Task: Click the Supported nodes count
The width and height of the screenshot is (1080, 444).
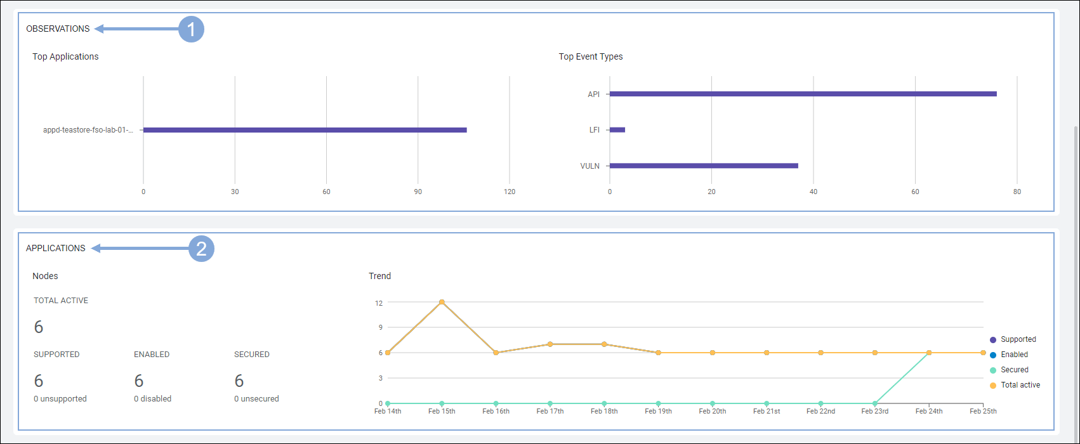Action: click(x=39, y=381)
